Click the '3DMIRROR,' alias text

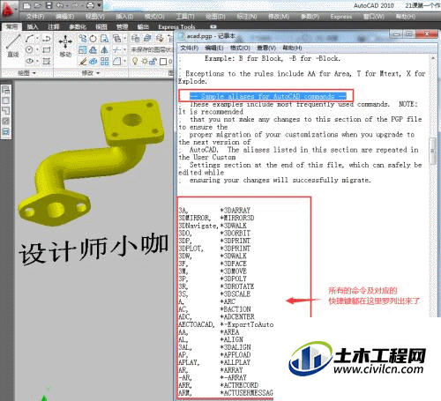(x=195, y=218)
